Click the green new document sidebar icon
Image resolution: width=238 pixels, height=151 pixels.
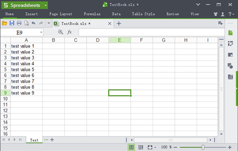(231, 33)
